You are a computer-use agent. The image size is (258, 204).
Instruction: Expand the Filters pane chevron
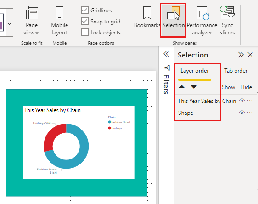(166, 54)
